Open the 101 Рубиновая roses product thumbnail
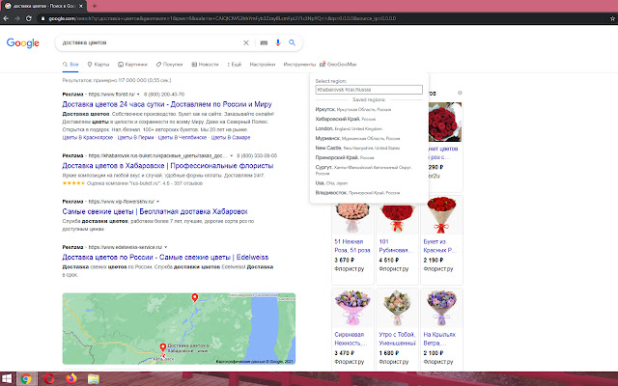Viewport: 618px width, 386px height. coord(397,216)
